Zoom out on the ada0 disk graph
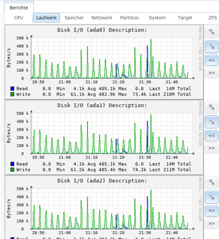This screenshot has width=219, height=239. click(x=211, y=46)
